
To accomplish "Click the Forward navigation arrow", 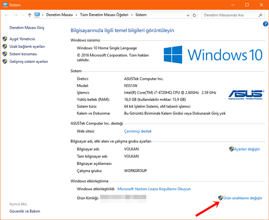I will (x=16, y=15).
